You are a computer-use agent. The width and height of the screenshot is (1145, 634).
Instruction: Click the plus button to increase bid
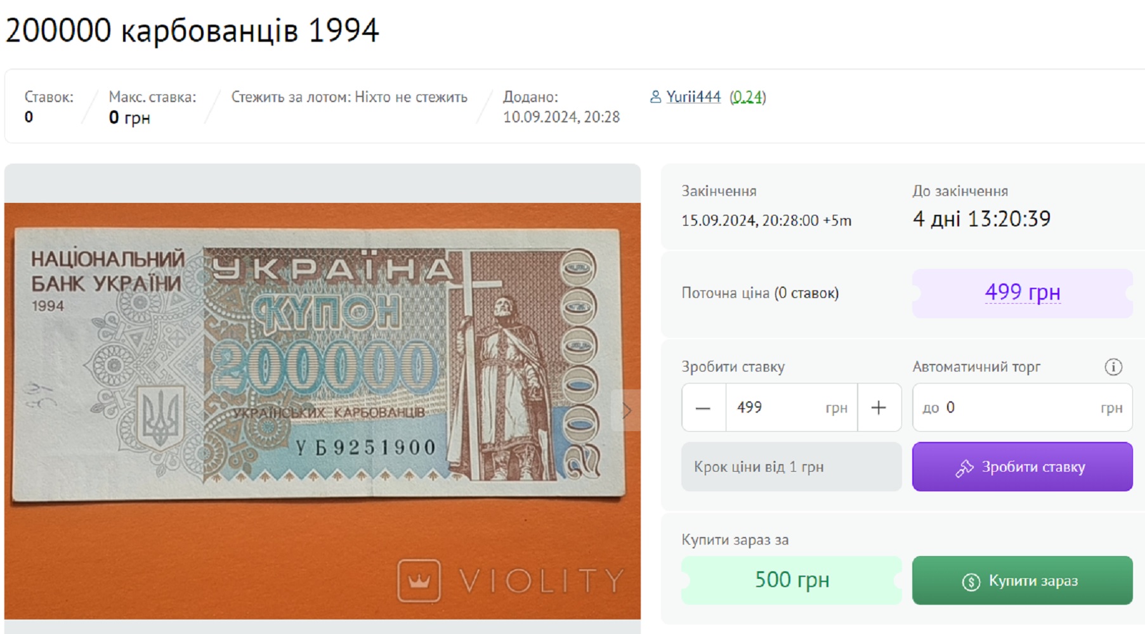click(x=879, y=408)
